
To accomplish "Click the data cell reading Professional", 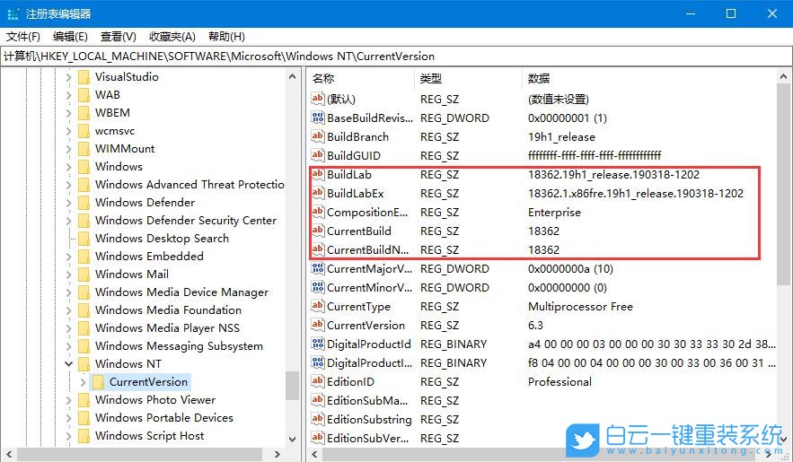I will pyautogui.click(x=560, y=382).
